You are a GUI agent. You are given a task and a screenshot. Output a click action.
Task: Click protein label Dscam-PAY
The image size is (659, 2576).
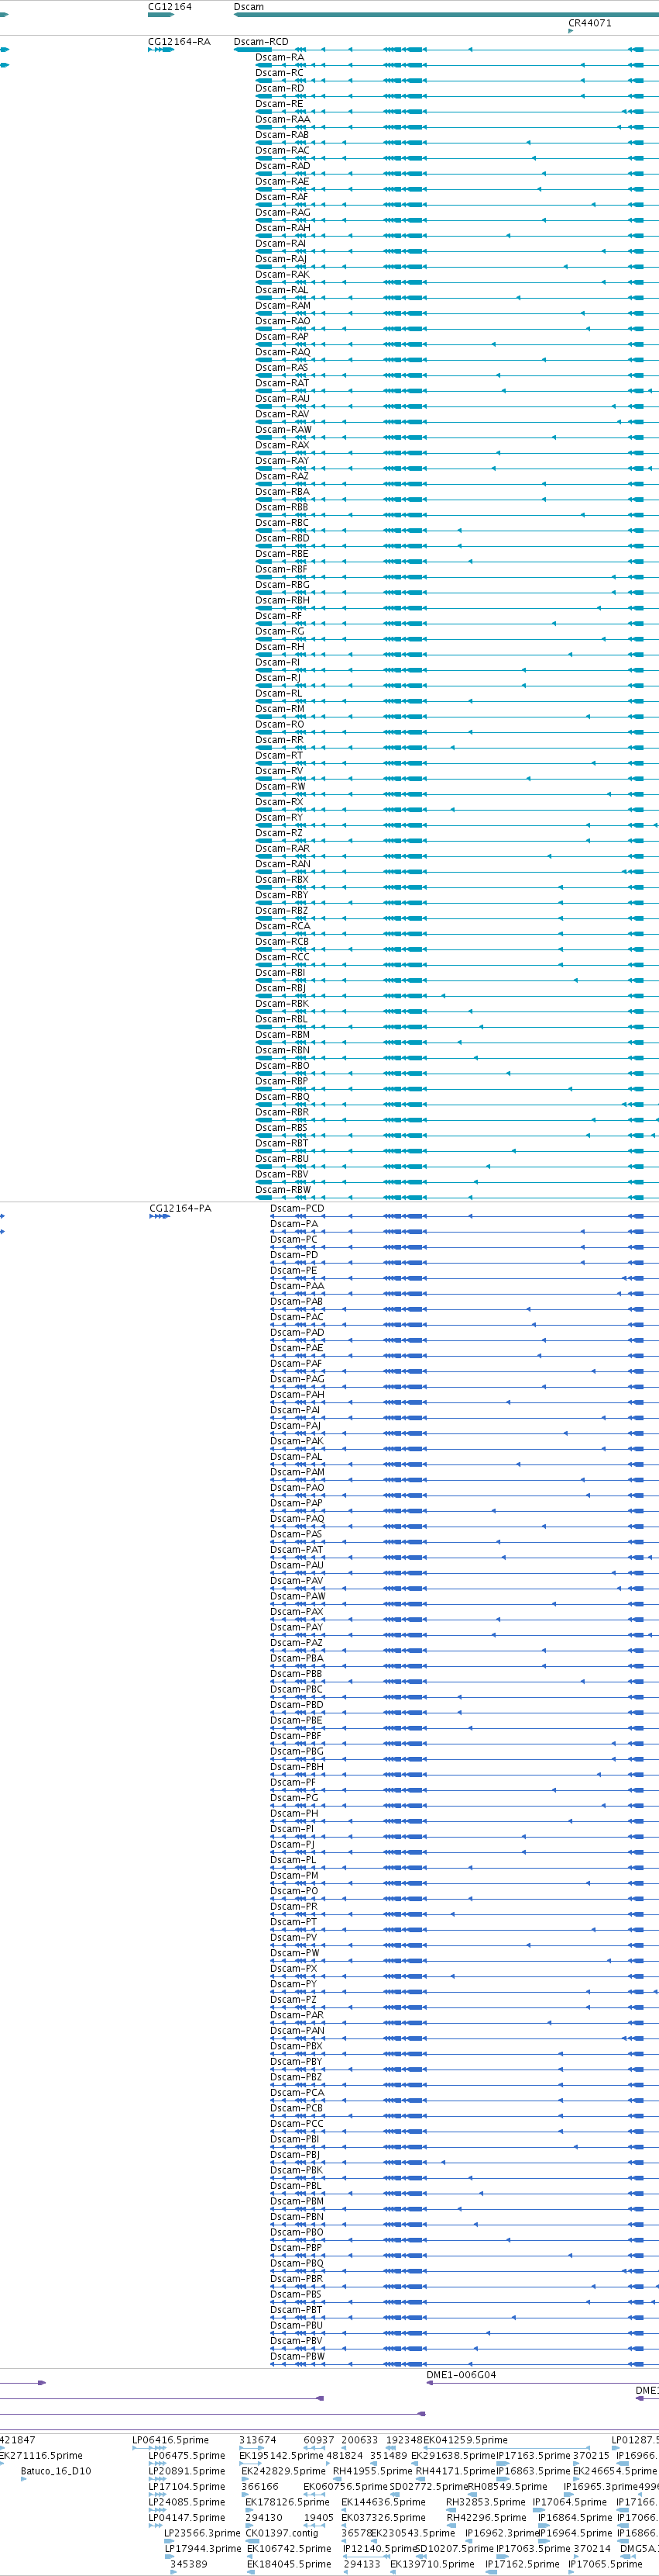click(x=297, y=1627)
